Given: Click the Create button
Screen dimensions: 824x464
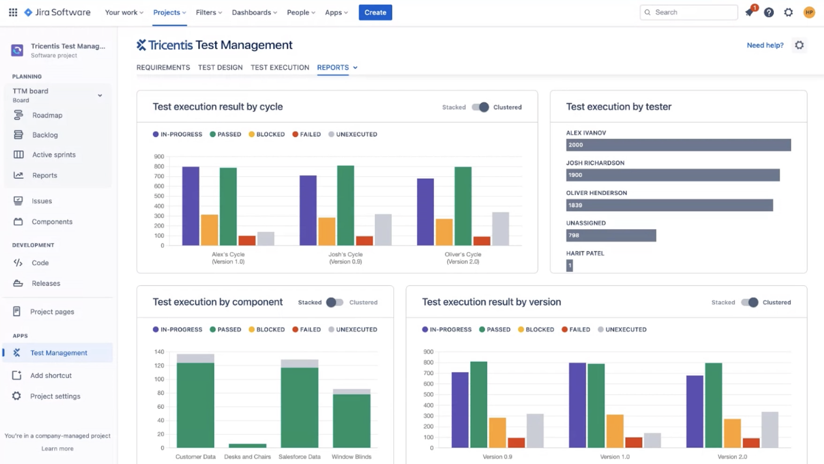Looking at the screenshot, I should pyautogui.click(x=375, y=12).
